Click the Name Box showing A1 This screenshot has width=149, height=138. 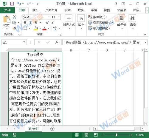14,42
